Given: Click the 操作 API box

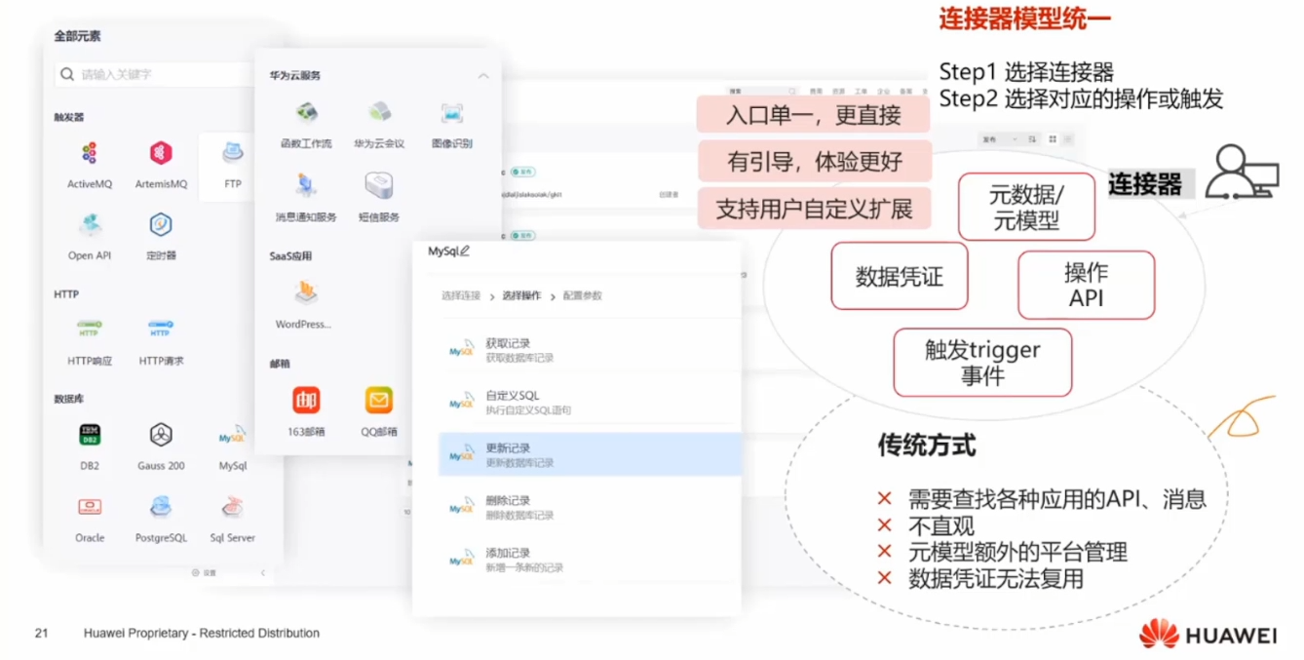Looking at the screenshot, I should click(x=1086, y=285).
